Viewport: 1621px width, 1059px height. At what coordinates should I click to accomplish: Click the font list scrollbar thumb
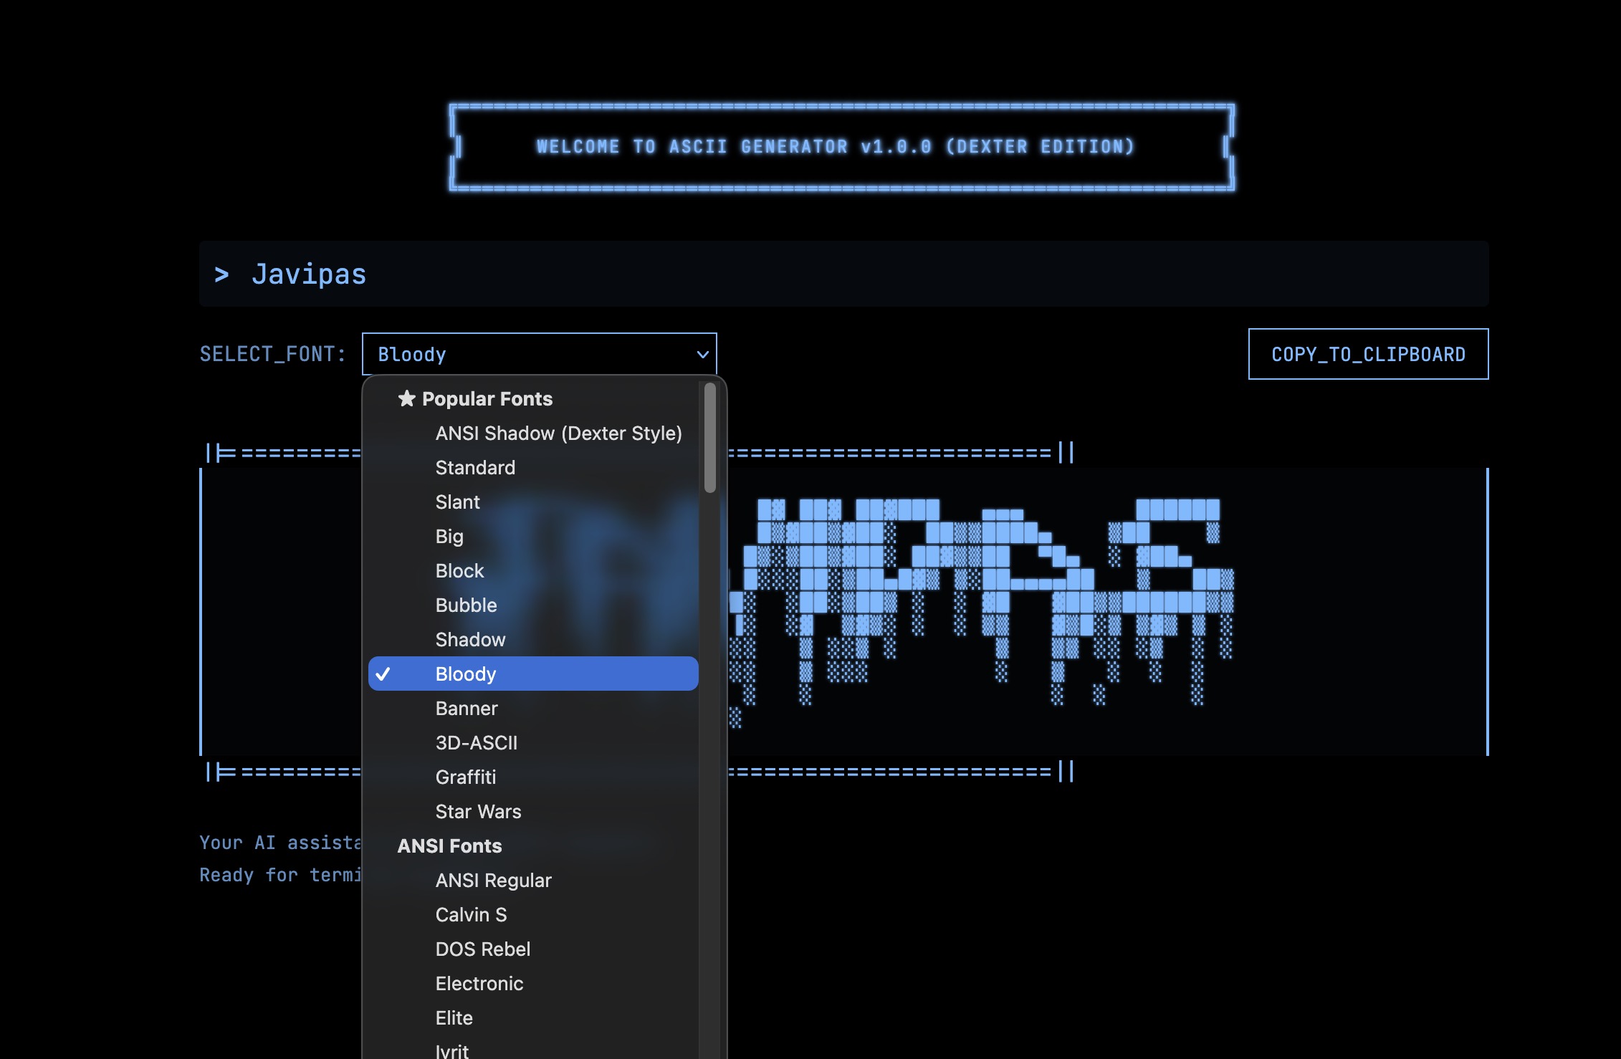click(x=709, y=438)
